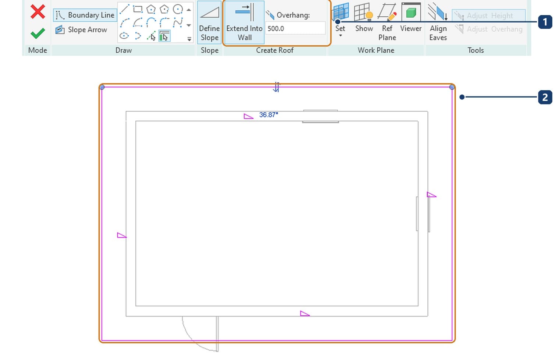
Task: Toggle Extend Into Wall option
Action: (x=244, y=23)
